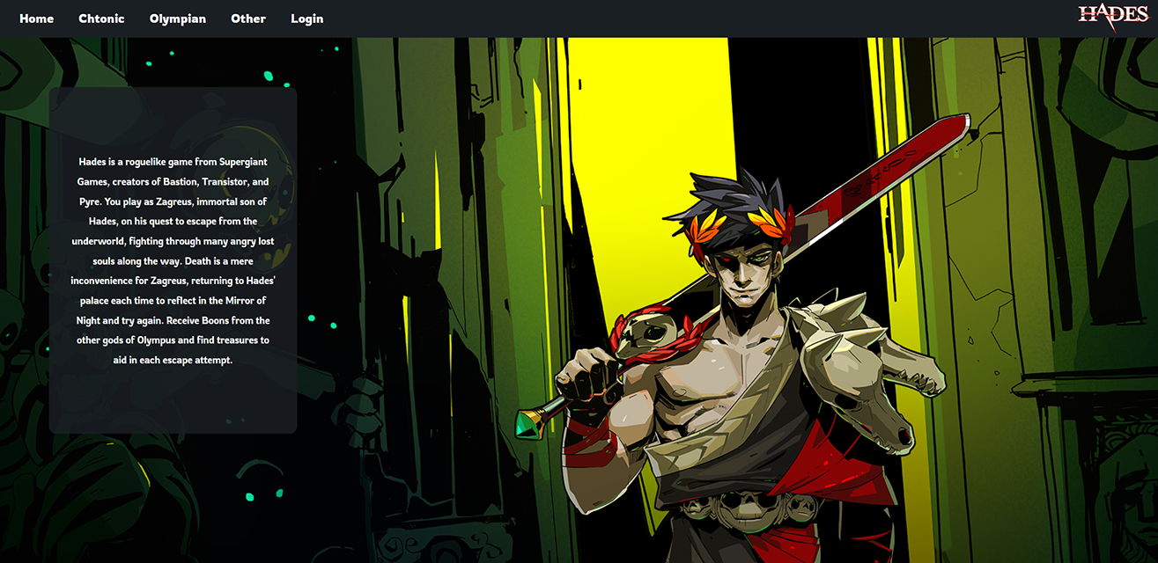Open the Home page from the navigation bar
Screen dimensions: 1158x563
pyautogui.click(x=36, y=18)
